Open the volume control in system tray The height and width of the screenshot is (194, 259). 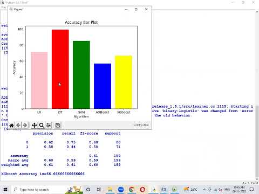click(x=221, y=190)
